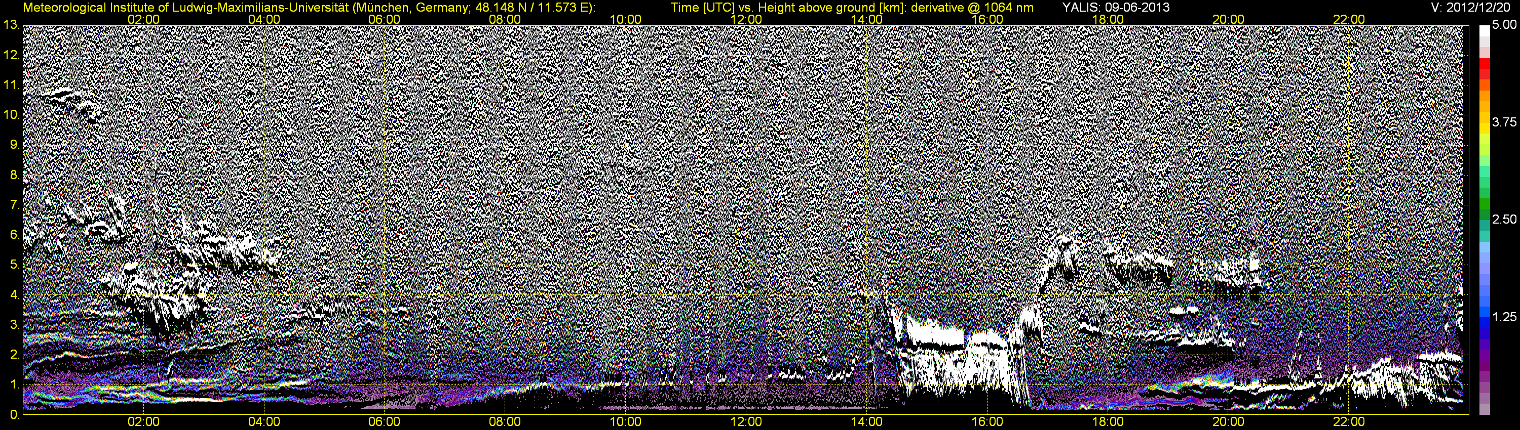This screenshot has height=430, width=1520.
Task: Click the 5.00 colorbar value
Action: [x=1504, y=25]
